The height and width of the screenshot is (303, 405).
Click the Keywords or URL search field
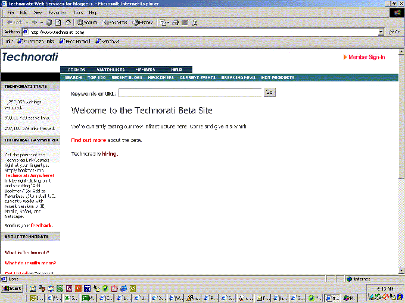[190, 93]
